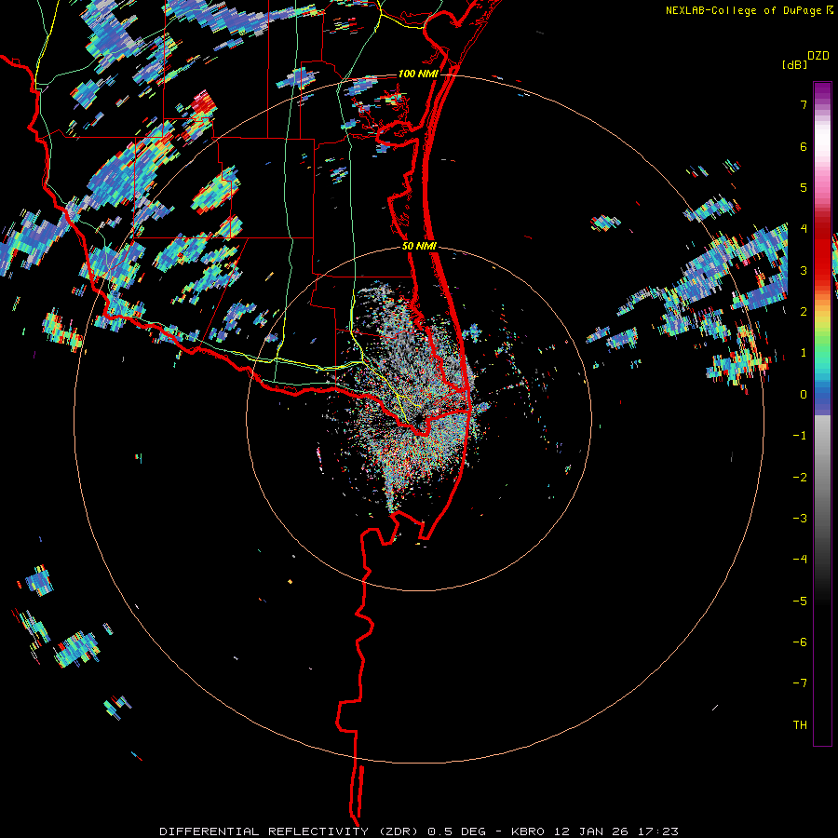Click the -5 value on color scale
Image resolution: width=838 pixels, height=838 pixels.
pos(800,601)
